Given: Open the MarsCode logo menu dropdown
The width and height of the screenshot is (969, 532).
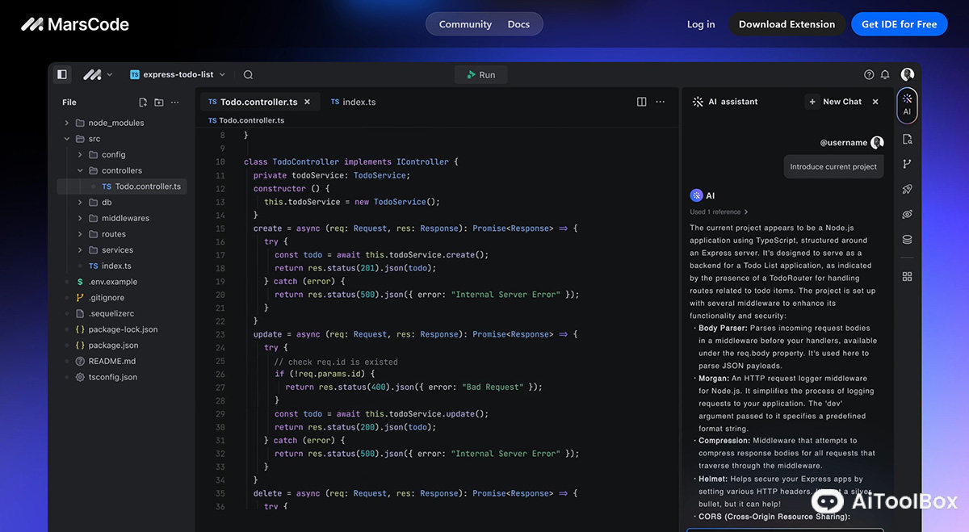Looking at the screenshot, I should pos(98,74).
